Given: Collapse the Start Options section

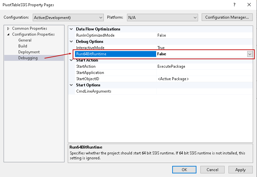Looking at the screenshot, I should pyautogui.click(x=72, y=85).
